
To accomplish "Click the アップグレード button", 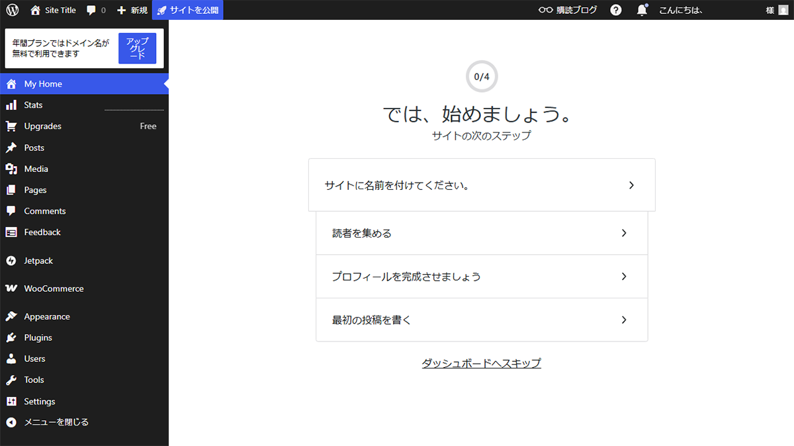I will [x=137, y=48].
